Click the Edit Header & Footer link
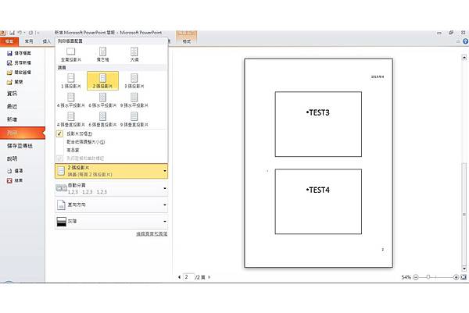 [152, 234]
